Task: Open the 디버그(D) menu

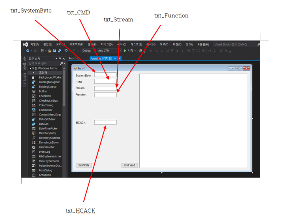Action: pos(107,44)
